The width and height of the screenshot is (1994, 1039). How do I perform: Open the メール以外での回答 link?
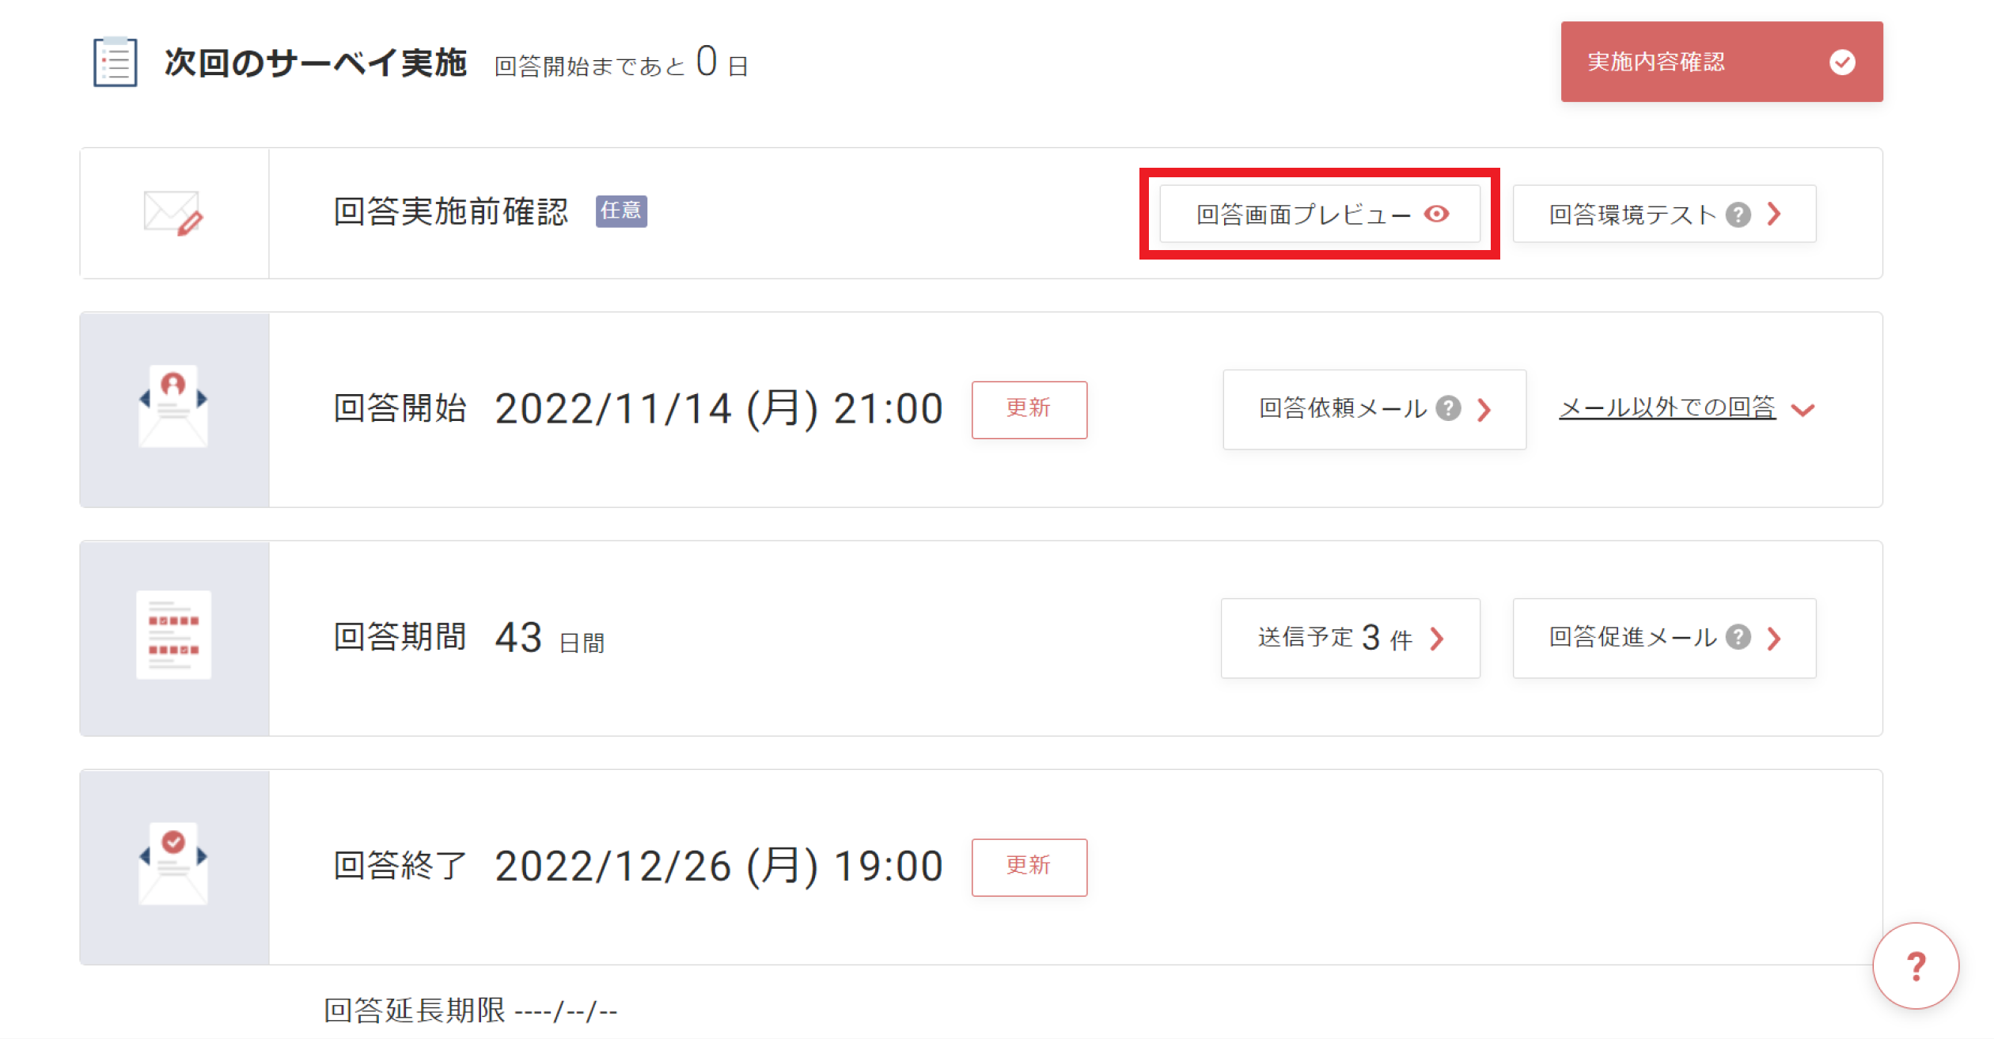click(x=1667, y=408)
